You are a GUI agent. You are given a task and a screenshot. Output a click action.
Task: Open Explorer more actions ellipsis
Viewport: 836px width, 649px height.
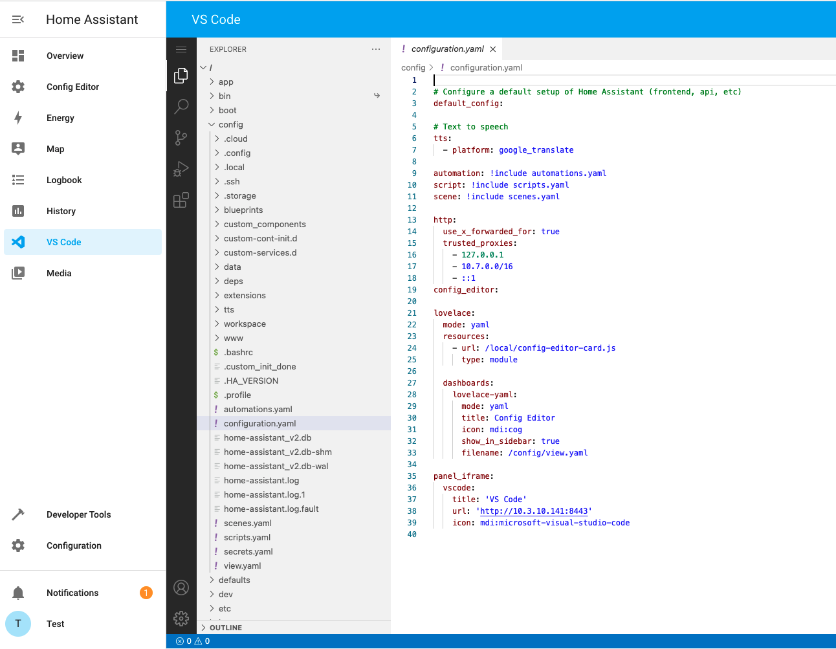click(x=376, y=49)
